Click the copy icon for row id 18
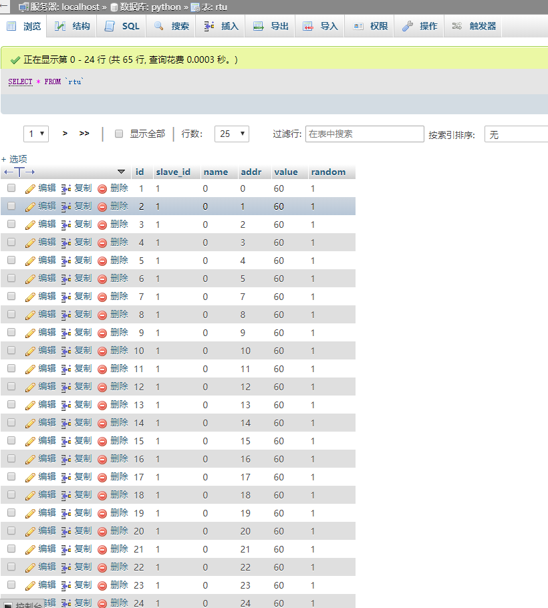The height and width of the screenshot is (608, 548). [x=66, y=495]
